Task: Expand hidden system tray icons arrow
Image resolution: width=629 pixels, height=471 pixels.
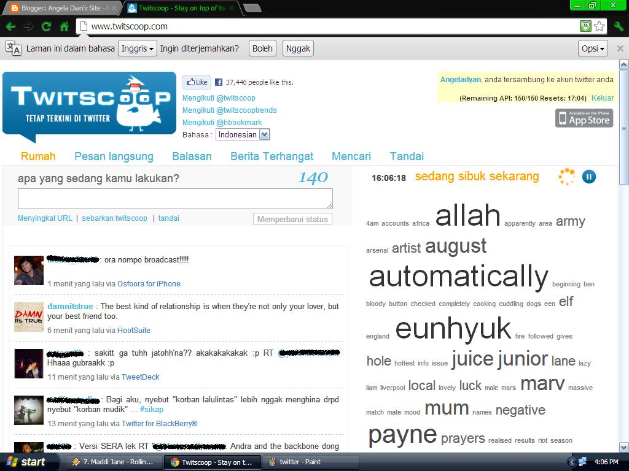Action: 572,462
